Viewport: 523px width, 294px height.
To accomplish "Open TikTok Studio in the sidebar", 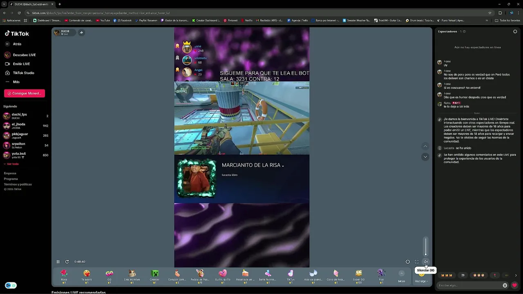I will coord(20,73).
